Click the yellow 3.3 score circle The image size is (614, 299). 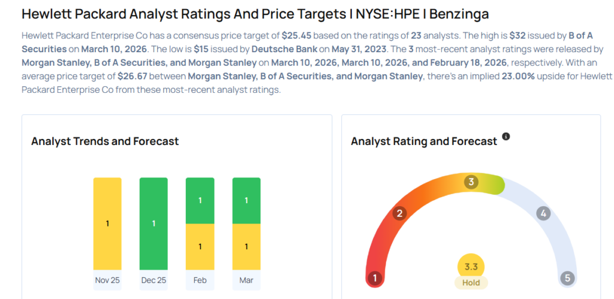(x=471, y=267)
